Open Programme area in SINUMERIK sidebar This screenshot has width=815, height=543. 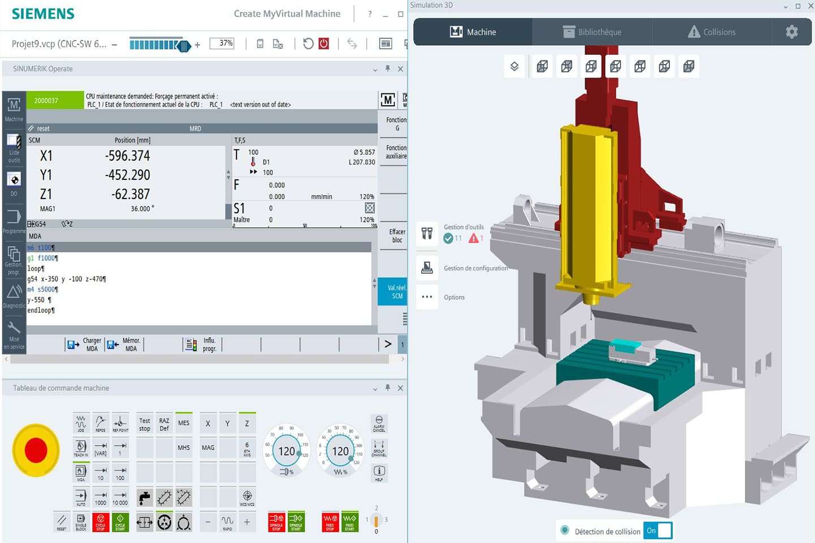[x=14, y=221]
